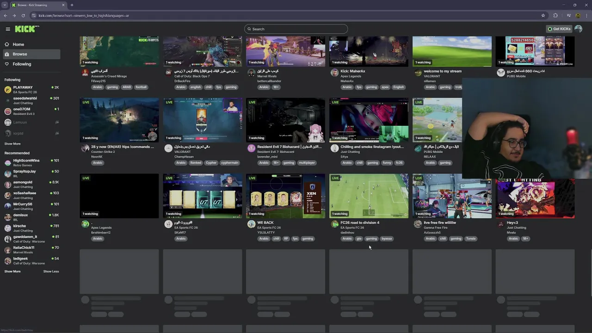Viewport: 592px width, 333px height.
Task: Open PLAYAWAY channel in Following list
Action: [31, 89]
